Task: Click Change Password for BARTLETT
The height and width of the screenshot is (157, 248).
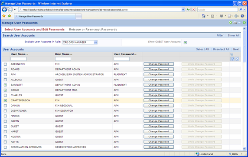Action: [159, 85]
